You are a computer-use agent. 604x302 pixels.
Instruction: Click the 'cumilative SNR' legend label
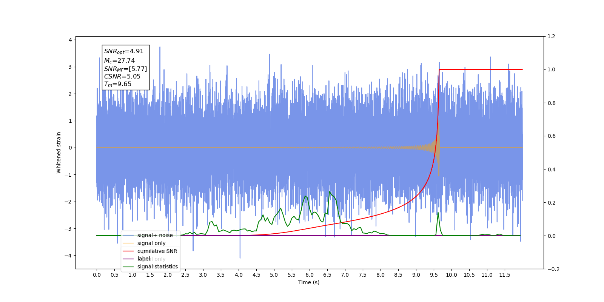(x=157, y=251)
